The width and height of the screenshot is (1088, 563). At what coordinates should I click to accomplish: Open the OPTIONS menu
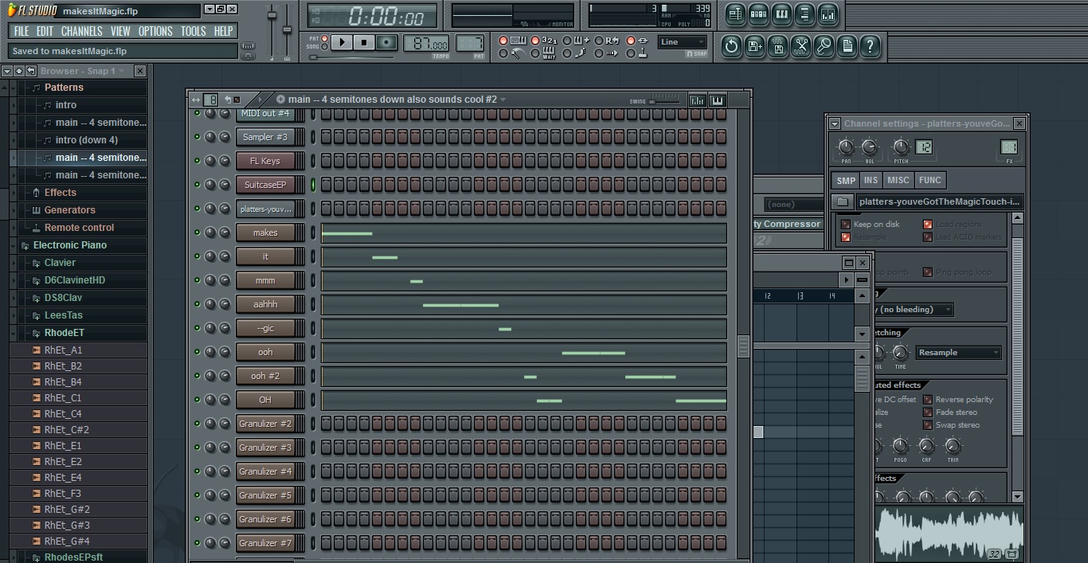155,31
